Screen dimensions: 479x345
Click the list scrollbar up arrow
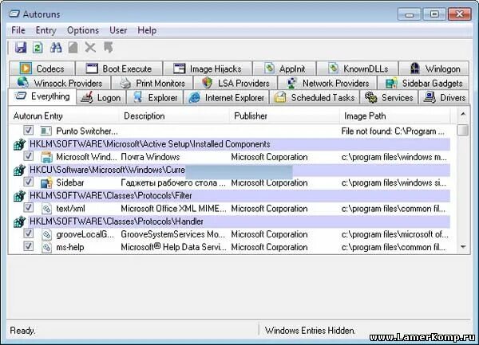click(463, 114)
